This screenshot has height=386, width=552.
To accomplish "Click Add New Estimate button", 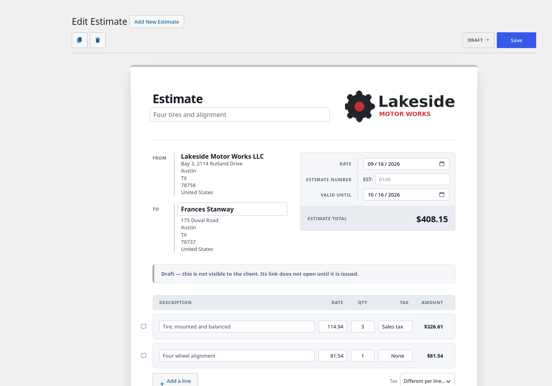I will point(157,22).
